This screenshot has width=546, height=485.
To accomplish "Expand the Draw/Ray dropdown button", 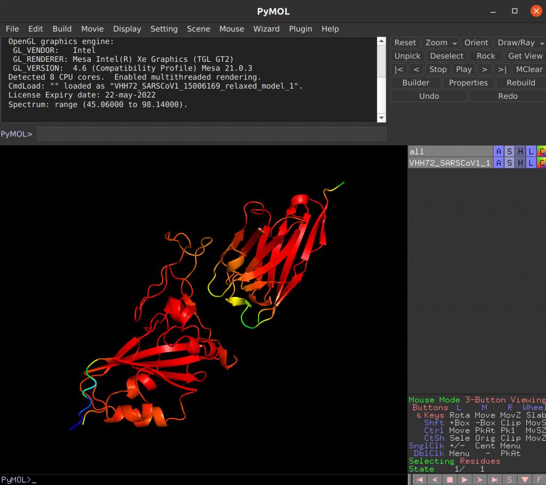I will point(519,43).
